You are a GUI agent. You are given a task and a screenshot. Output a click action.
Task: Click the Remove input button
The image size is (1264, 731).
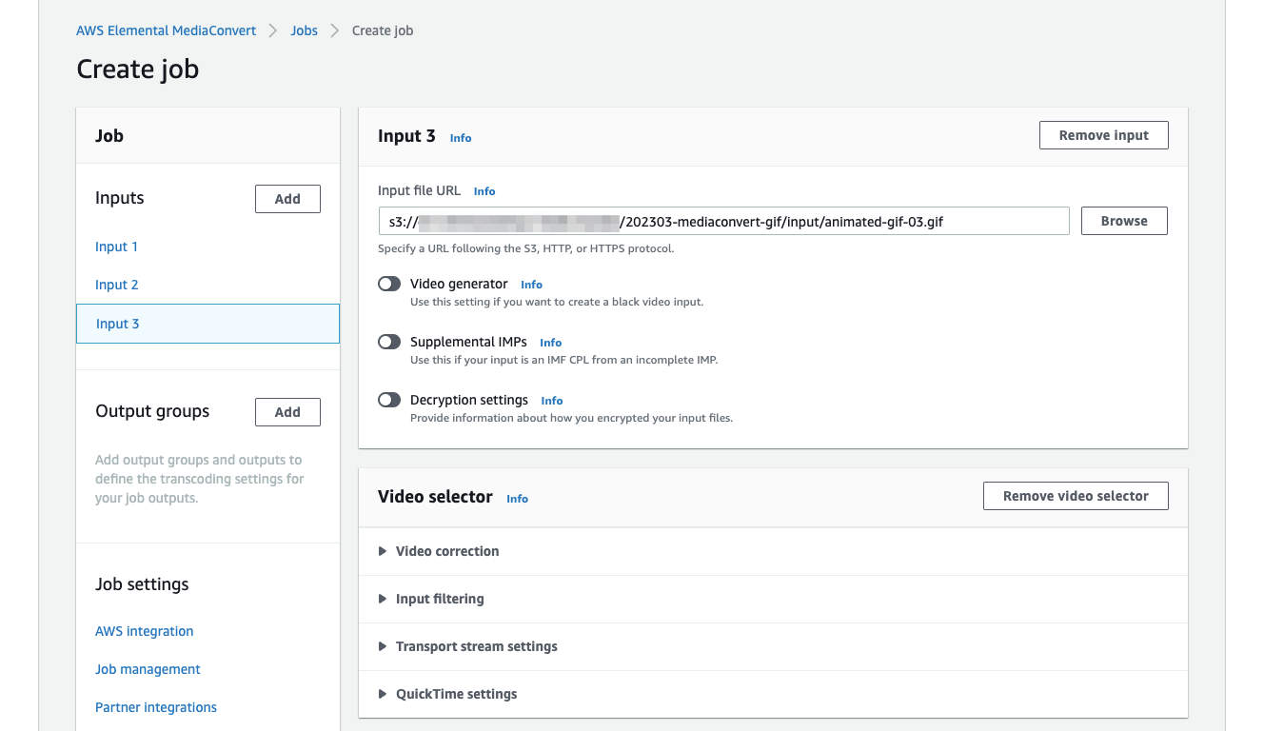point(1104,135)
